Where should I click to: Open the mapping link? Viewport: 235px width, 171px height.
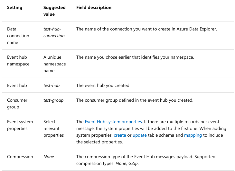193,135
